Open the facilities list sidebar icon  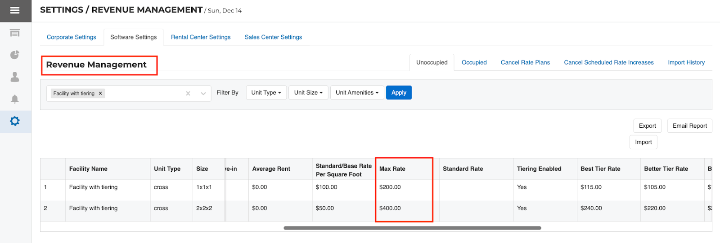click(x=15, y=33)
